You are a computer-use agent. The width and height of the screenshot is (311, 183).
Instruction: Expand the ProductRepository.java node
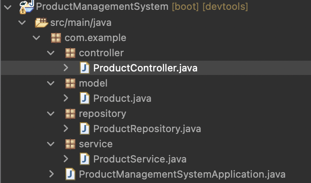[x=65, y=129]
